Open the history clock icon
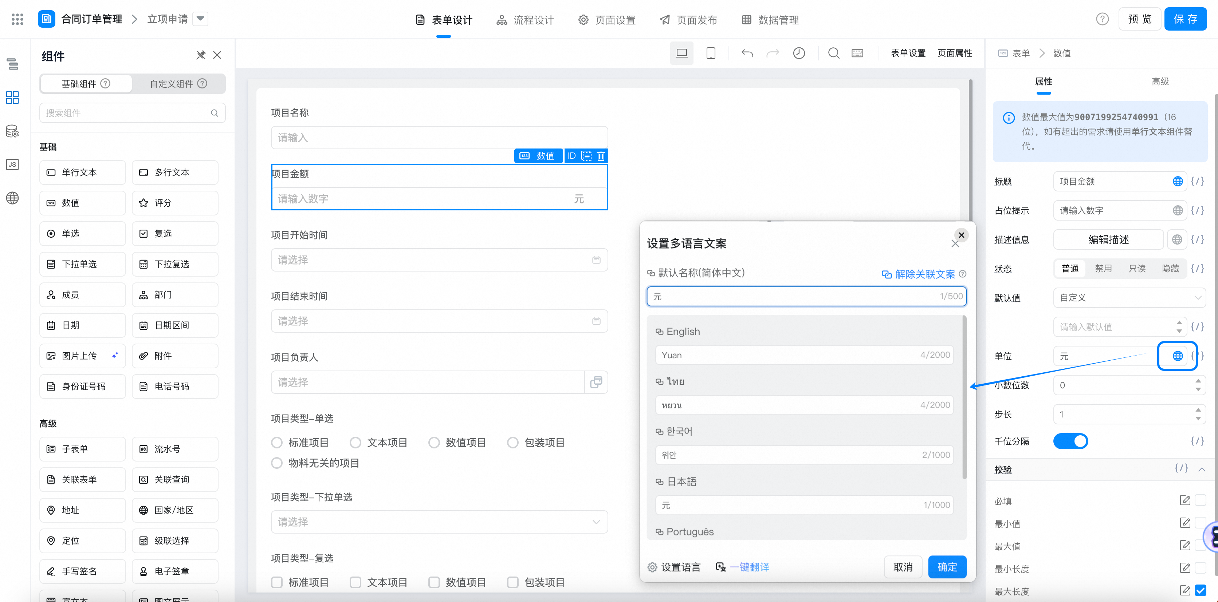The height and width of the screenshot is (602, 1218). pyautogui.click(x=799, y=53)
